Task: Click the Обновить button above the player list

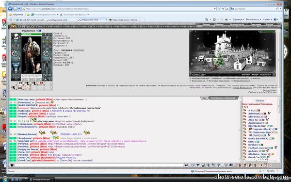Action: [259, 100]
